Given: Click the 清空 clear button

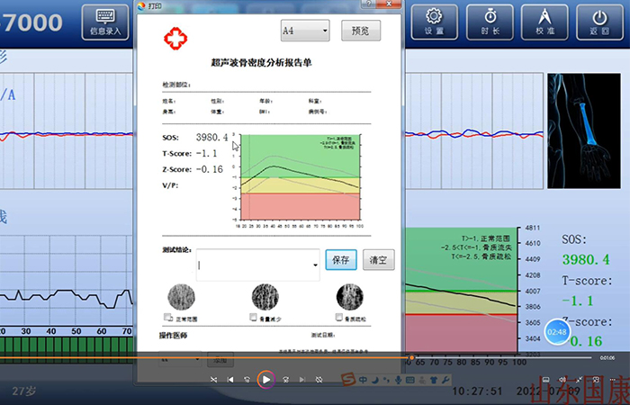Looking at the screenshot, I should pos(379,260).
